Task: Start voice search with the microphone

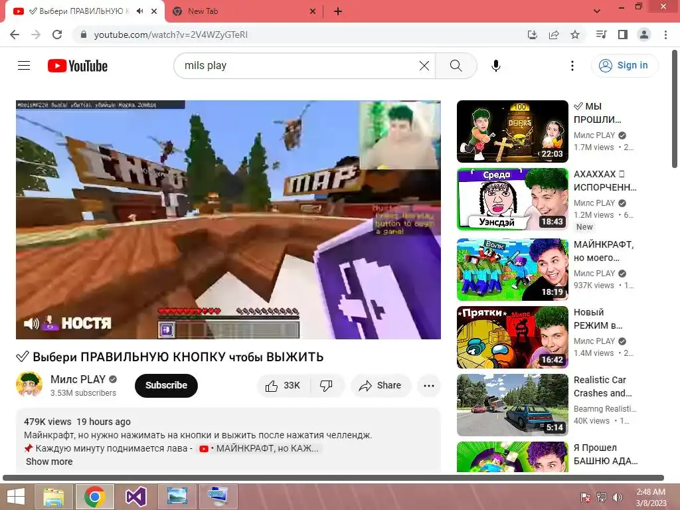Action: pos(495,66)
